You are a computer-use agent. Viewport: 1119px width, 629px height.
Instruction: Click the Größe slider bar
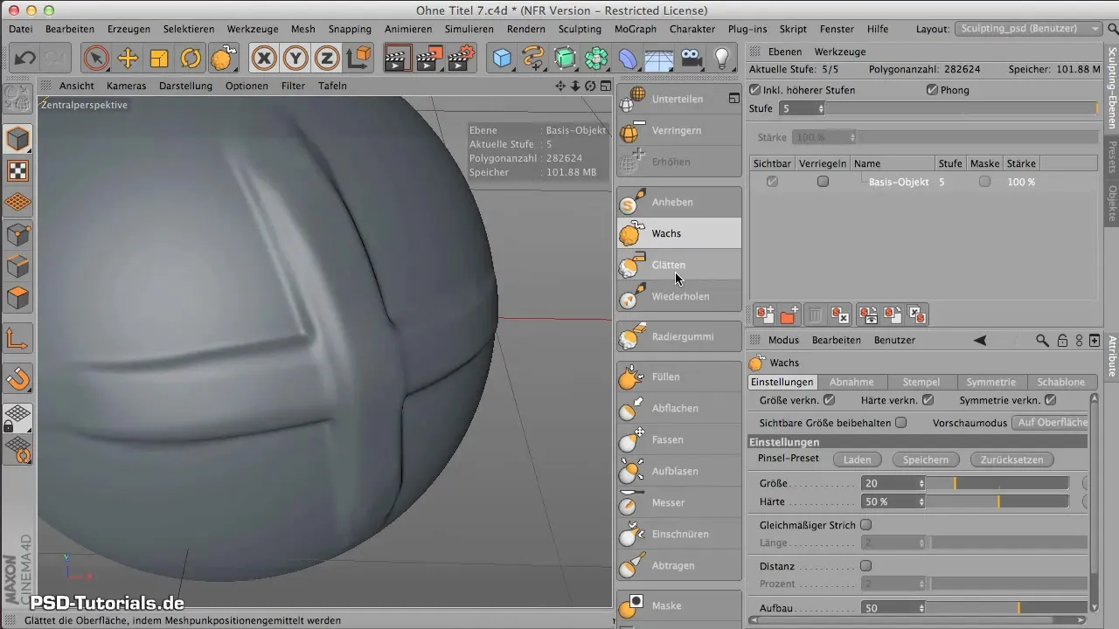997,483
